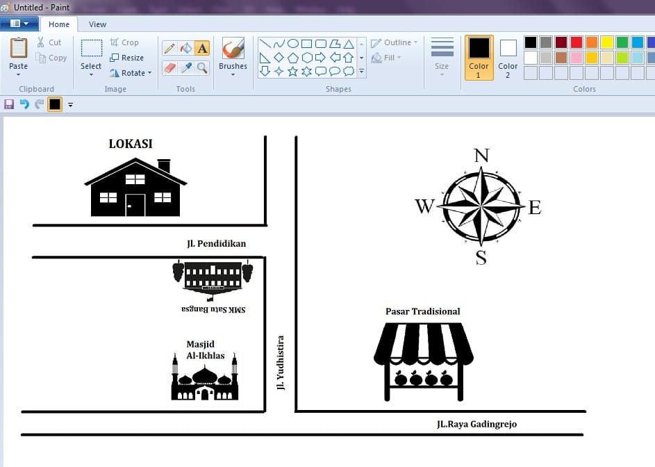
Task: Open the blue Paint file menu
Action: [x=19, y=24]
